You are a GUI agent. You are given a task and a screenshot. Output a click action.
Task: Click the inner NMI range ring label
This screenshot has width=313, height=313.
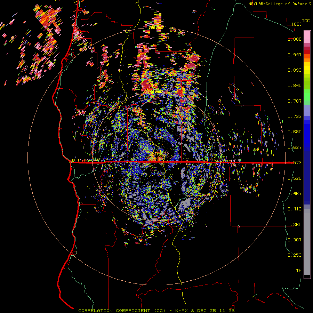pyautogui.click(x=157, y=91)
